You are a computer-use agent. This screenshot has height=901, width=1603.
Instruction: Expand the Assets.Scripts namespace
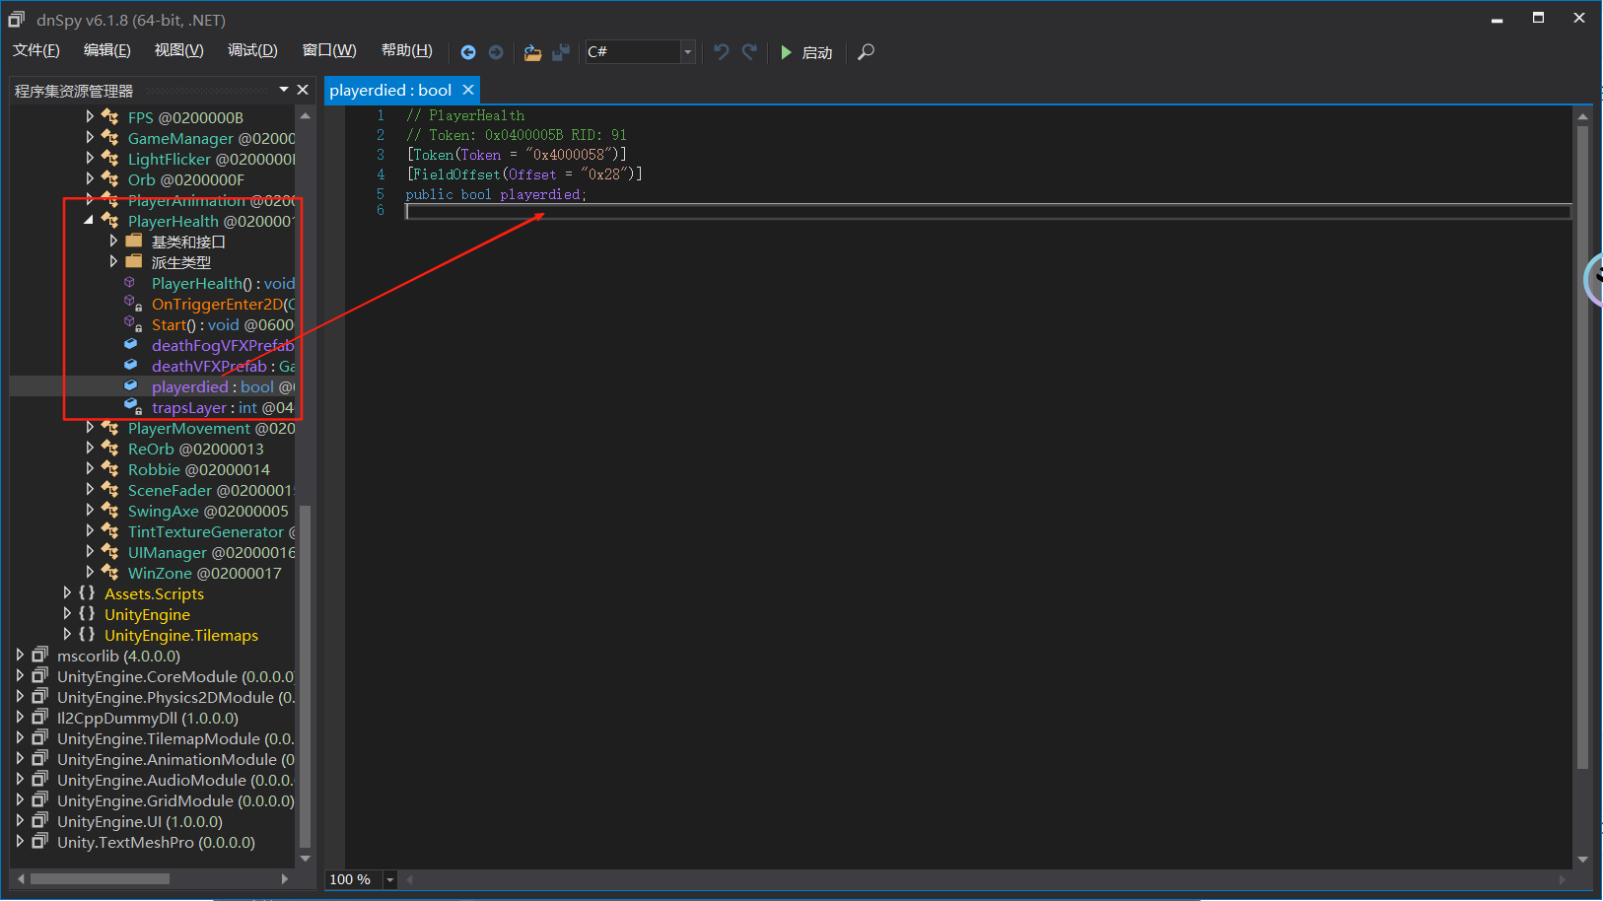click(x=66, y=592)
